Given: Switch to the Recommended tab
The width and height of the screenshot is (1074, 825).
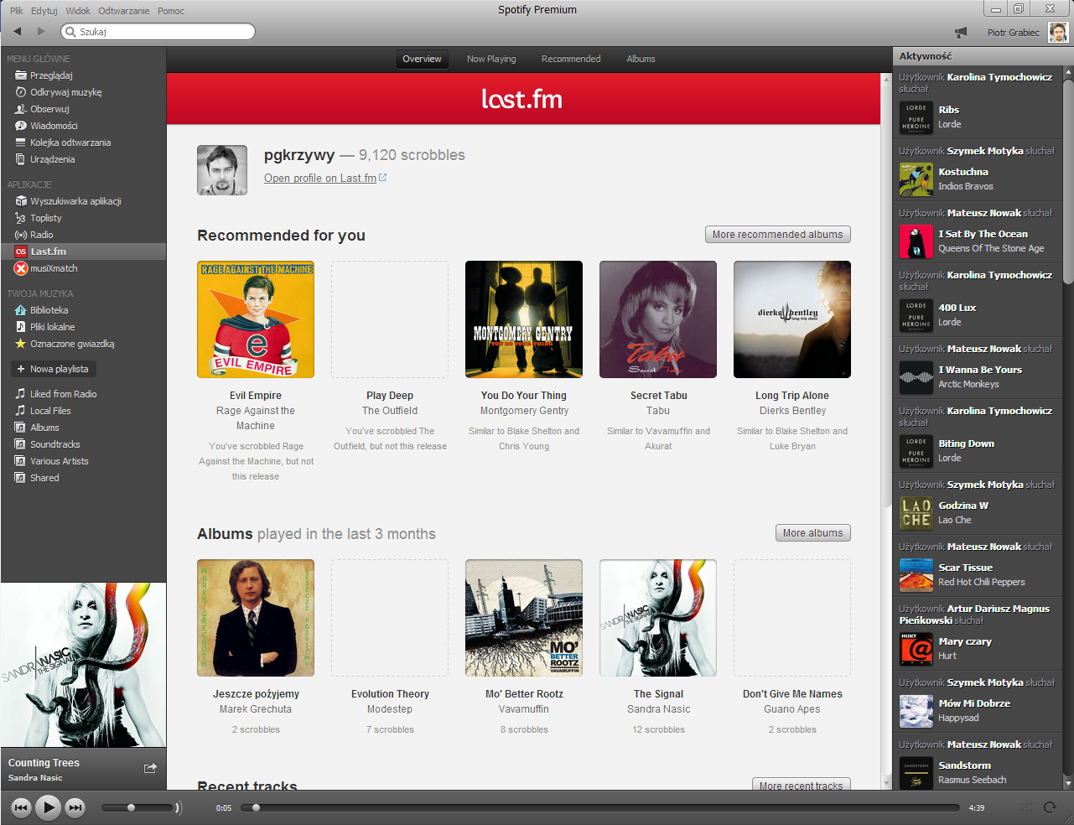Looking at the screenshot, I should (571, 59).
